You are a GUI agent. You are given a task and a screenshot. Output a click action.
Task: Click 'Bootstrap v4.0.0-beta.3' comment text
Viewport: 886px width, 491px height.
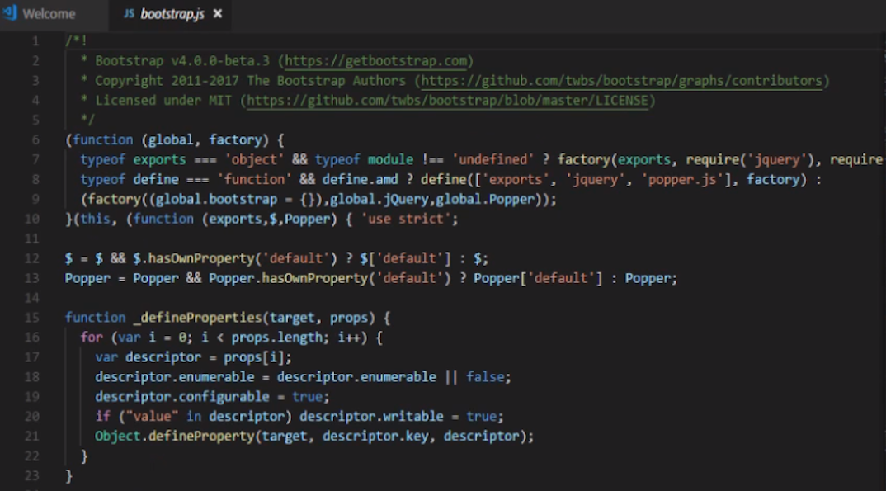182,61
